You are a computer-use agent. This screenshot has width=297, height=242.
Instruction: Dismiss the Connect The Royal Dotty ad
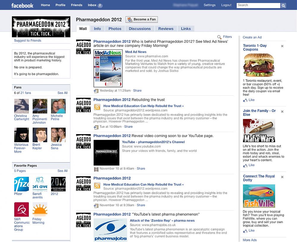282,177
